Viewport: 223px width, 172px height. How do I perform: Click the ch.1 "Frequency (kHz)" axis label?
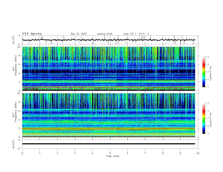[16, 65]
